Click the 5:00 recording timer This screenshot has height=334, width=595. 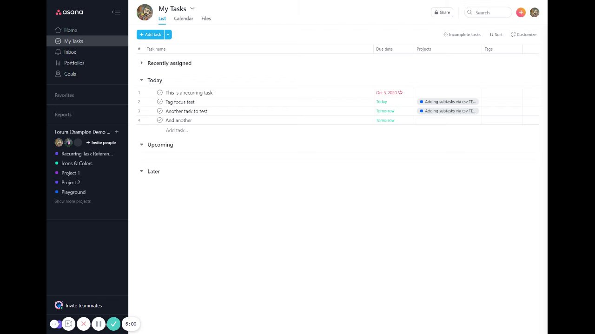(x=131, y=324)
